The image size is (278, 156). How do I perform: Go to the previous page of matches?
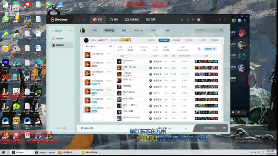tap(93, 120)
